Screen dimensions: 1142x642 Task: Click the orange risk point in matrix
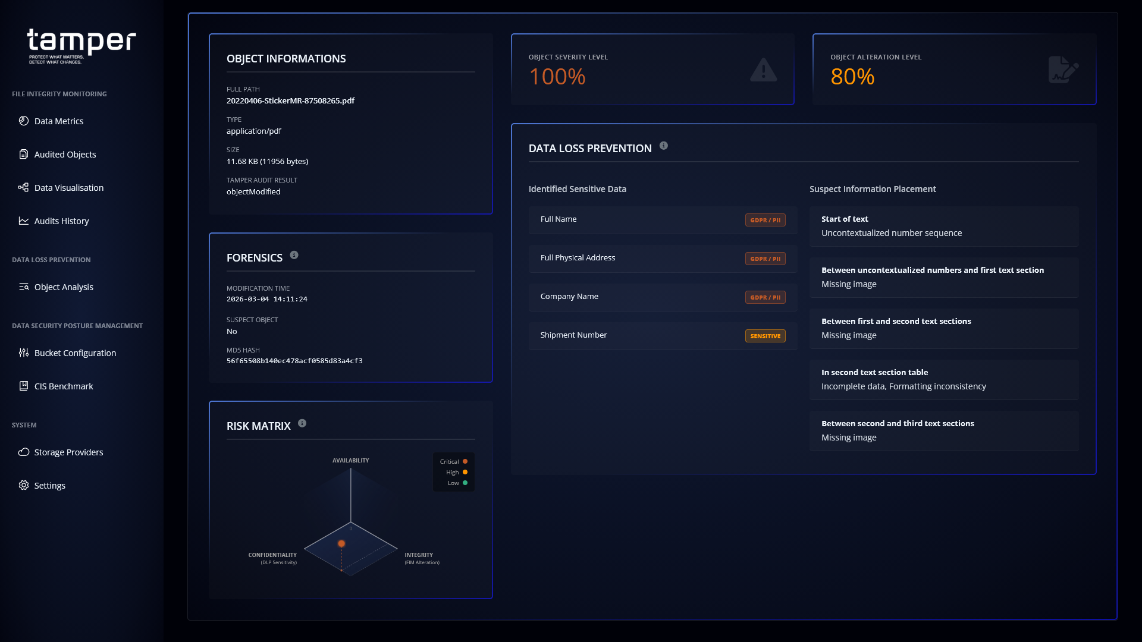[341, 543]
